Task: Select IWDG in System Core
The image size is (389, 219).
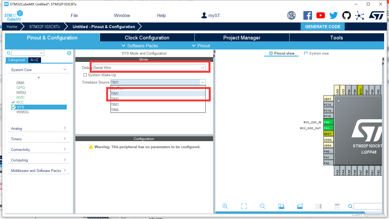Action: pos(21,92)
